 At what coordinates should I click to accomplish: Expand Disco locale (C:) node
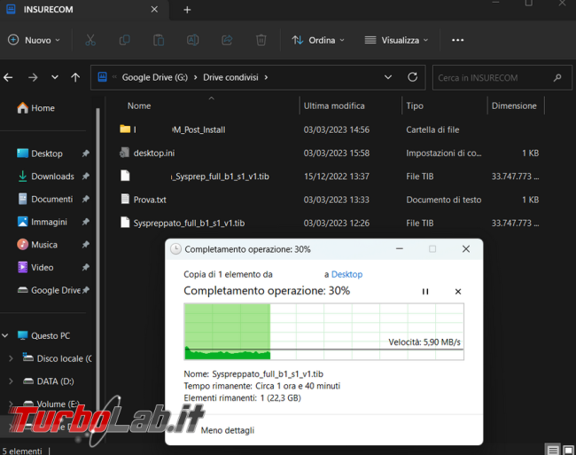(x=11, y=358)
